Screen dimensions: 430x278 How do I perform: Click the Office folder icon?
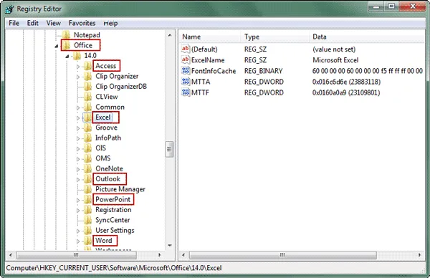66,45
